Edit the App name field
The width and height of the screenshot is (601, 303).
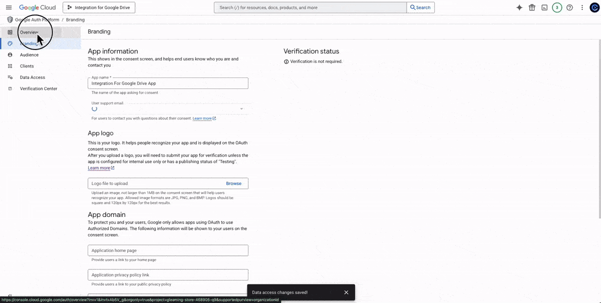tap(168, 83)
